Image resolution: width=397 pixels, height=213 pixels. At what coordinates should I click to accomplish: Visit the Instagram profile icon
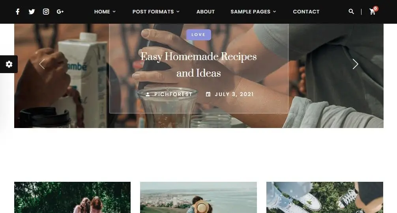click(x=46, y=12)
